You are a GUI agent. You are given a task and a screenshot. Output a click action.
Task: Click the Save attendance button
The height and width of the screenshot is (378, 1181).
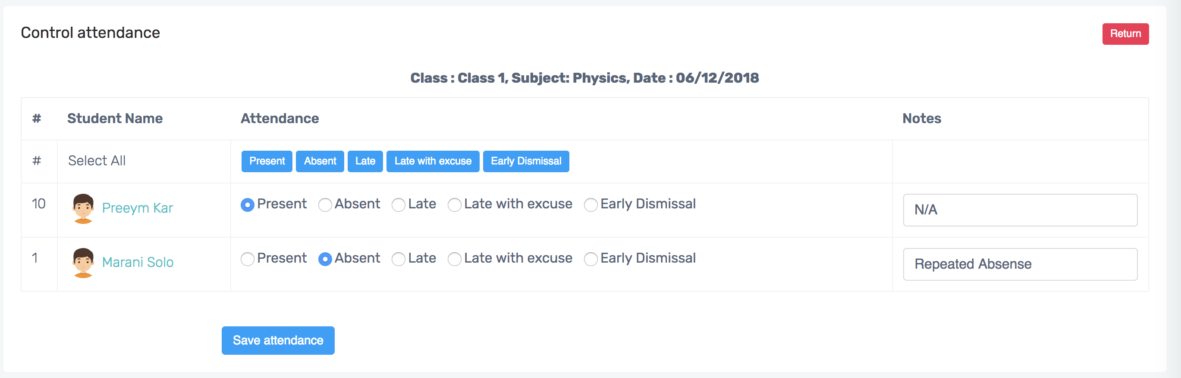pos(278,340)
